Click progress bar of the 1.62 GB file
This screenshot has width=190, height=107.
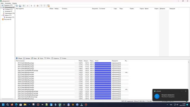103,63
